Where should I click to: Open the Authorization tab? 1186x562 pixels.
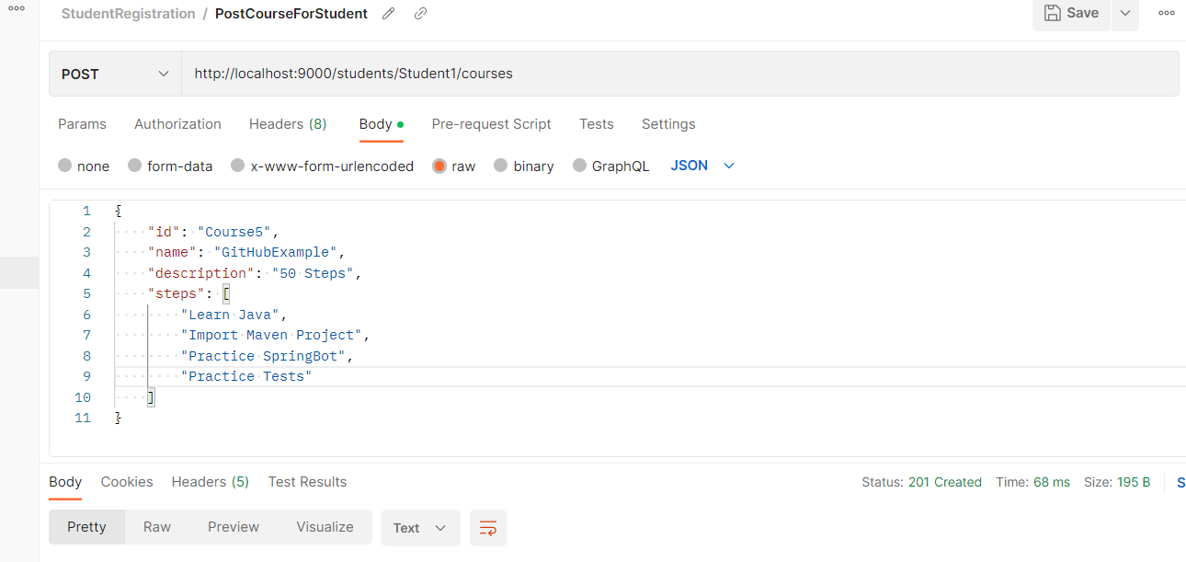point(177,124)
